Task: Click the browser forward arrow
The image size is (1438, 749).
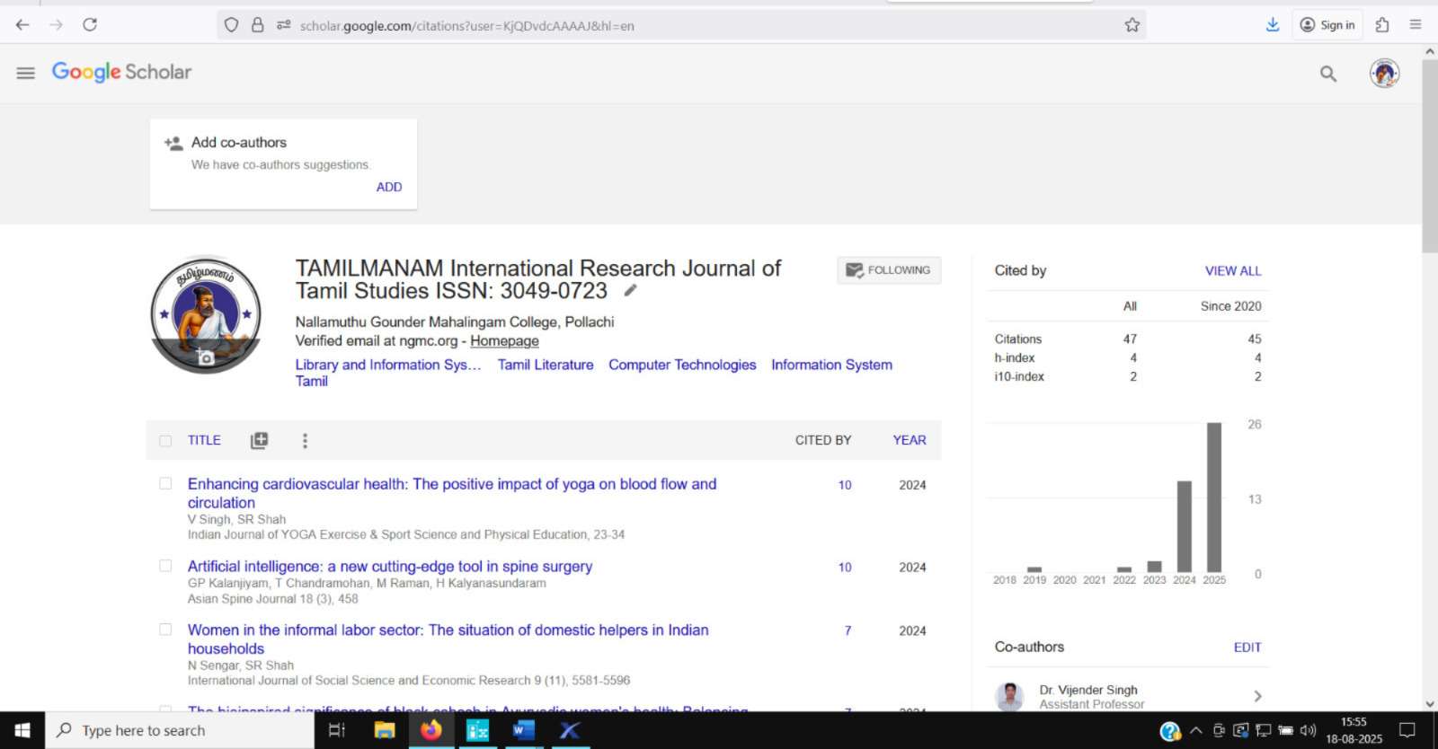Action: click(56, 25)
